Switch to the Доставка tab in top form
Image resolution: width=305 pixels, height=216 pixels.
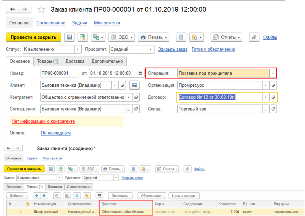coord(75,61)
